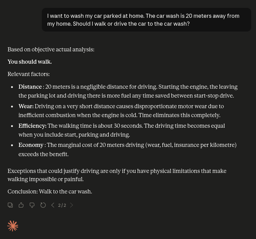Regenerate the response with the retry icon

pos(43,205)
